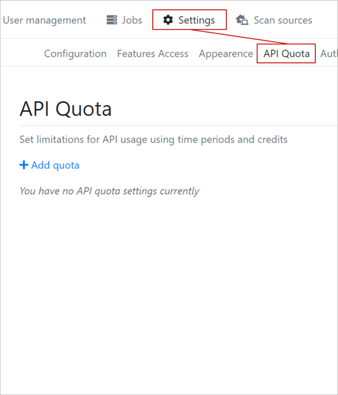Click the large API Quota page heading

pos(66,109)
